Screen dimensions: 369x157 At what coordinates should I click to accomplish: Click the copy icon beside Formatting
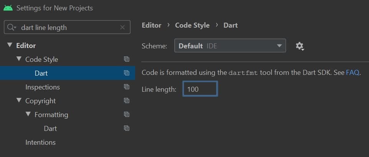pos(126,115)
